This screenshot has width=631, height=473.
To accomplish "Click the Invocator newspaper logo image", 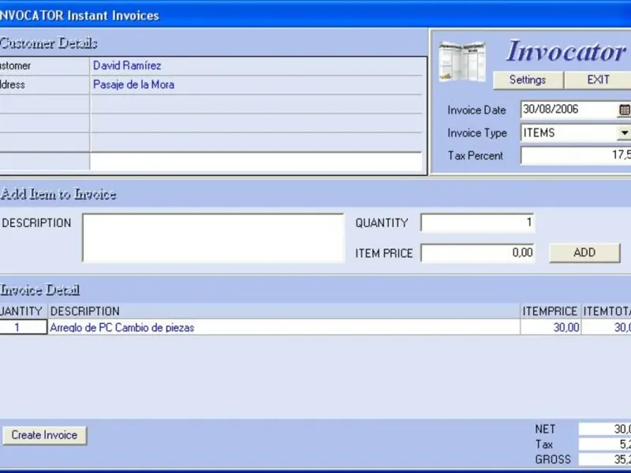I will [462, 61].
